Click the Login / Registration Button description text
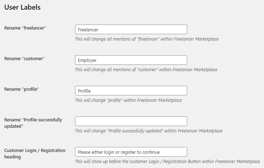 (167, 162)
